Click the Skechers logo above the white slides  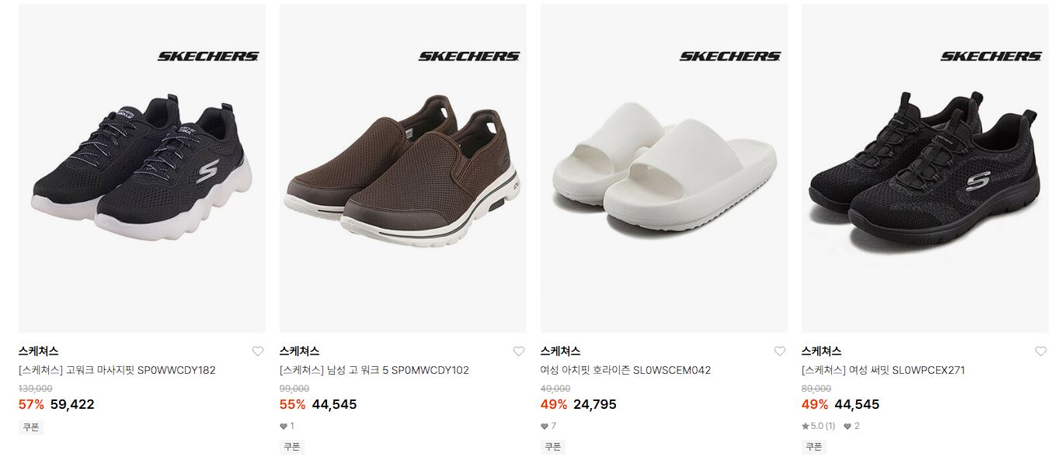click(x=730, y=56)
